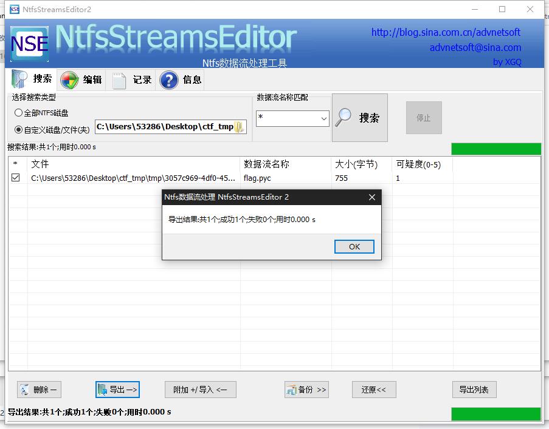Click the flag.pyc stream name cell
This screenshot has height=429, width=549.
tap(257, 178)
